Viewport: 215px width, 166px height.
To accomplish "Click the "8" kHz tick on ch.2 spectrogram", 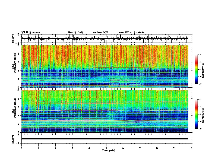I will tap(19, 99).
